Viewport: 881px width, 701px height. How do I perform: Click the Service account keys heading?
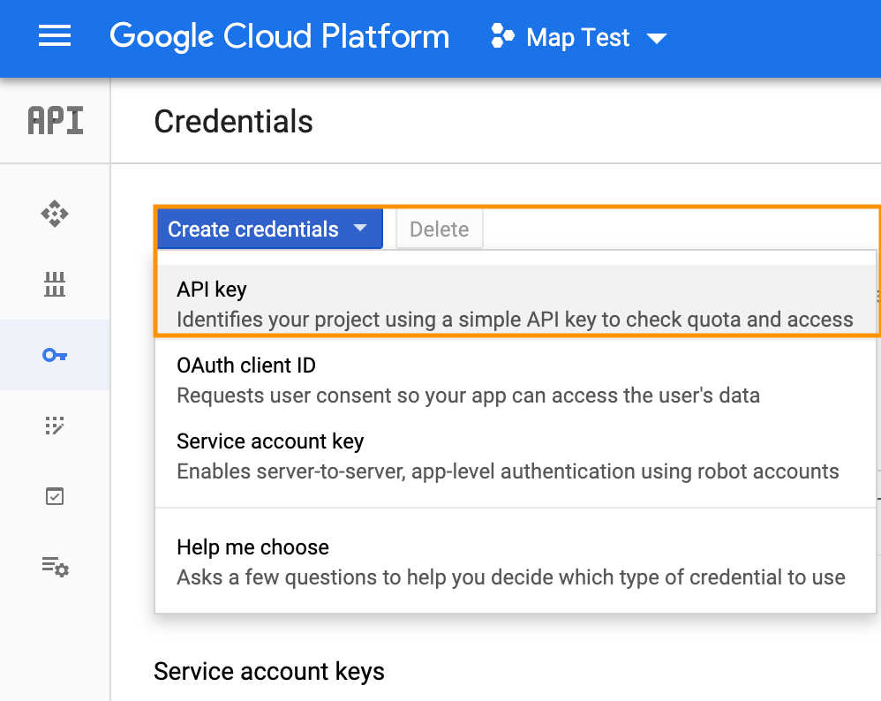[x=269, y=672]
